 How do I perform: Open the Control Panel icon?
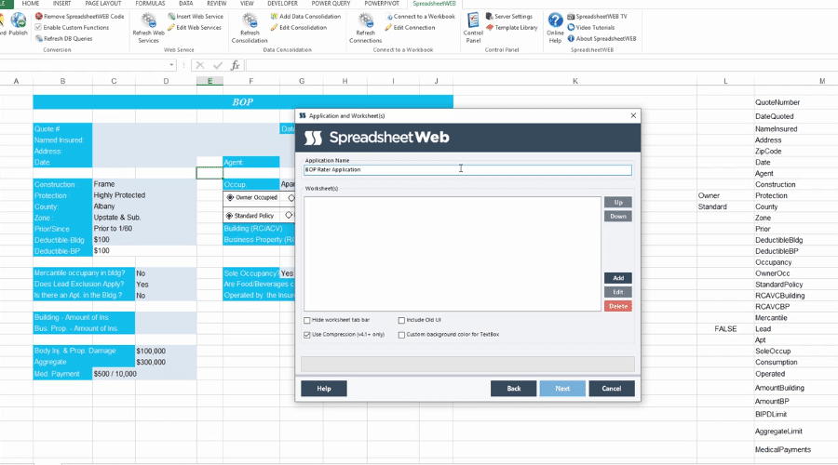pyautogui.click(x=473, y=28)
